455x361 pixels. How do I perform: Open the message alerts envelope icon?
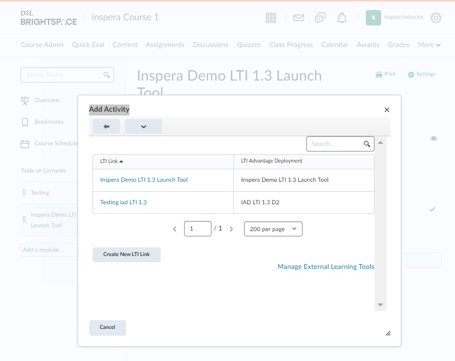[299, 18]
